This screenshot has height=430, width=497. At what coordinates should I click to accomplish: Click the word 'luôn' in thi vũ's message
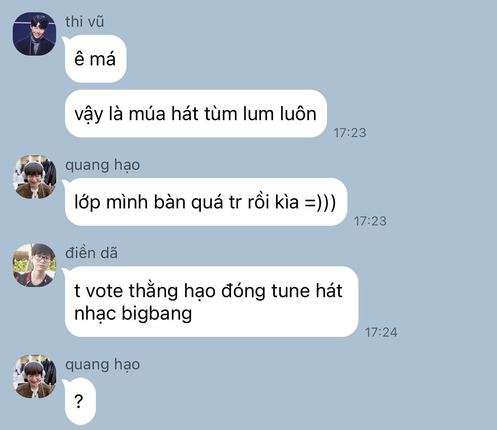[298, 114]
